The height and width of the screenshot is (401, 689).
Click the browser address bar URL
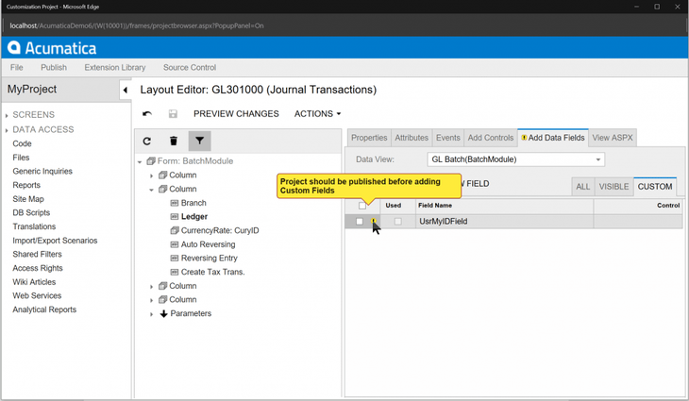coord(137,25)
